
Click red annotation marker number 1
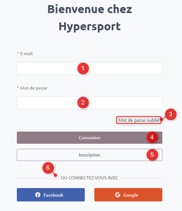[83, 68]
